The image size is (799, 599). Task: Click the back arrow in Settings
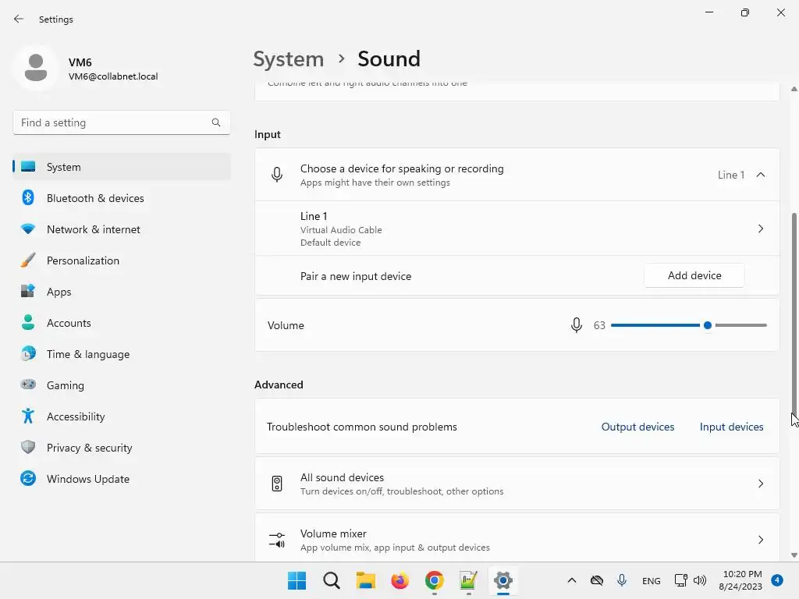tap(19, 19)
